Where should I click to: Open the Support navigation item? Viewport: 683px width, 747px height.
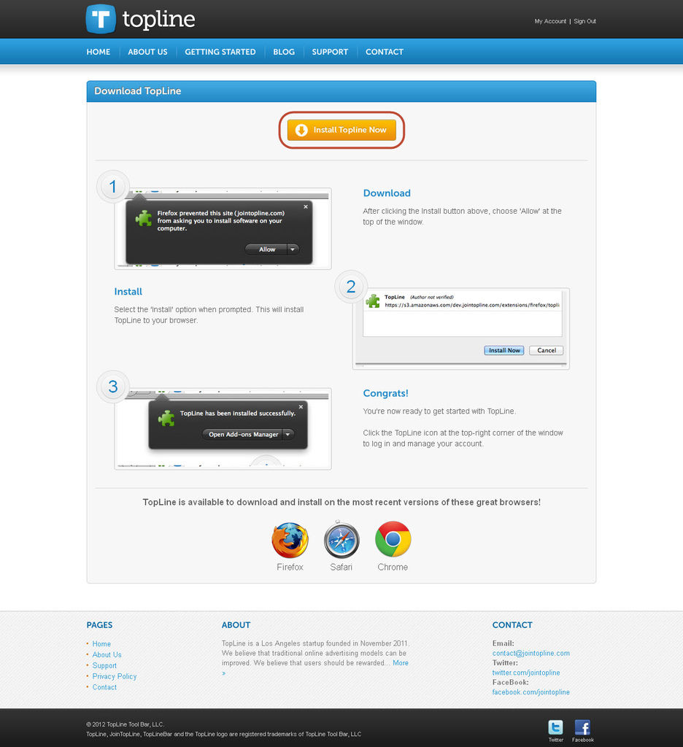click(330, 52)
